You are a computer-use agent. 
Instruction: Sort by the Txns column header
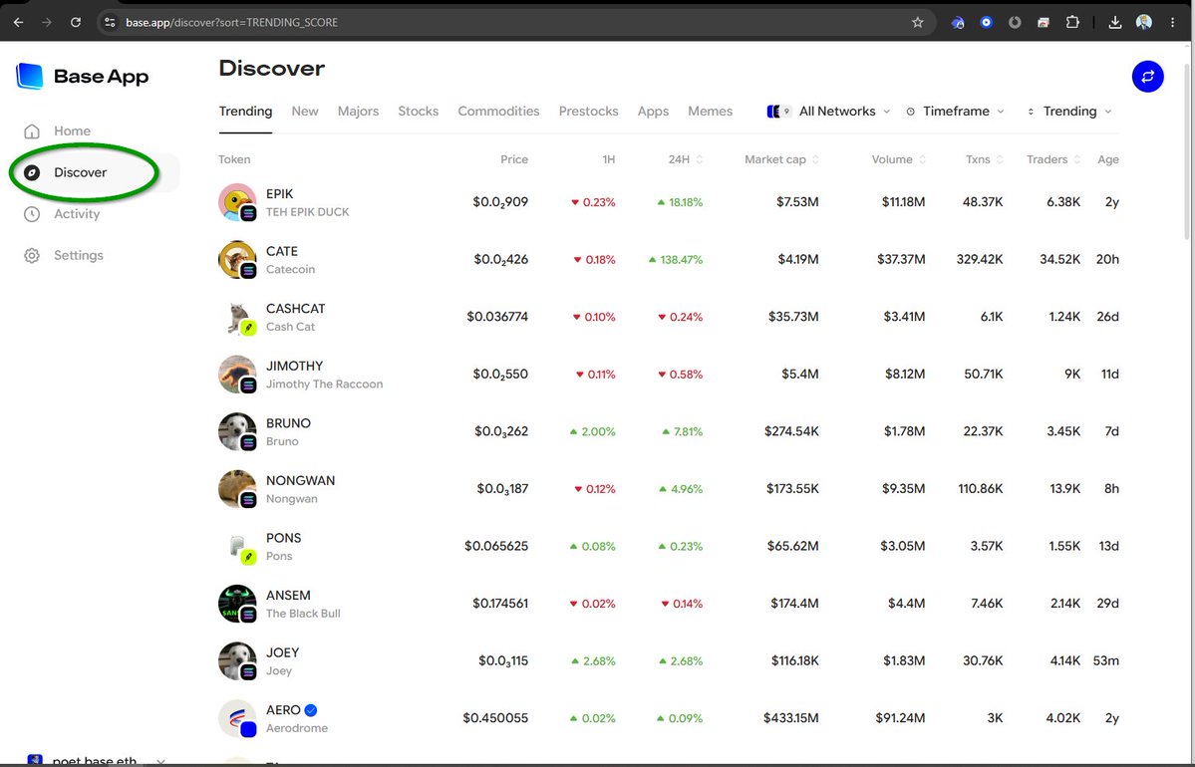985,159
